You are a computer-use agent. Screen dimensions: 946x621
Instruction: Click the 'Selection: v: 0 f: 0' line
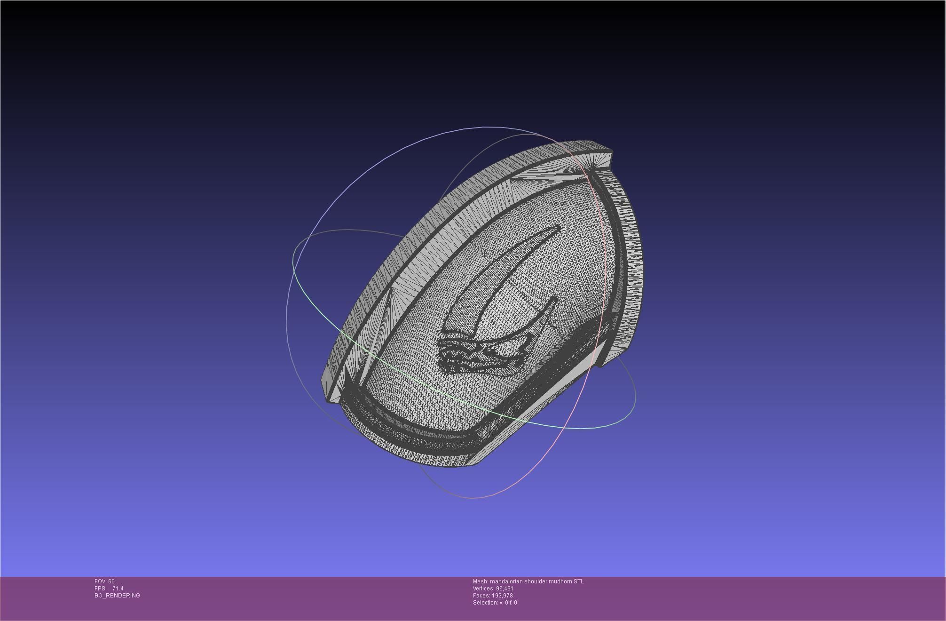495,603
